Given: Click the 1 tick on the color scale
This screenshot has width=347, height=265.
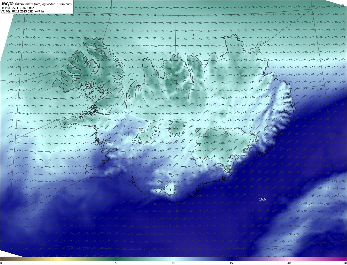Looking at the screenshot, I should point(58,263).
